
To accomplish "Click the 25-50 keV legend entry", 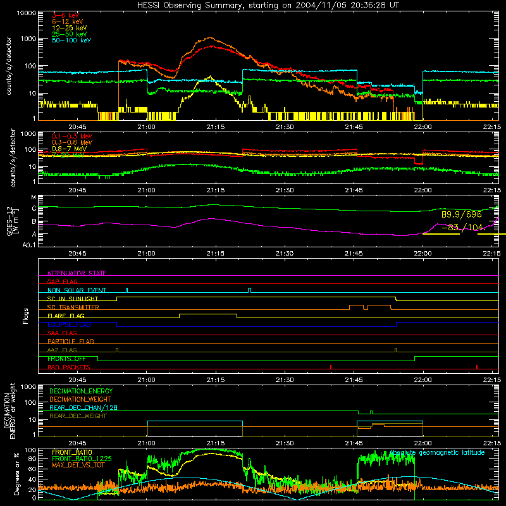I will pyautogui.click(x=70, y=34).
